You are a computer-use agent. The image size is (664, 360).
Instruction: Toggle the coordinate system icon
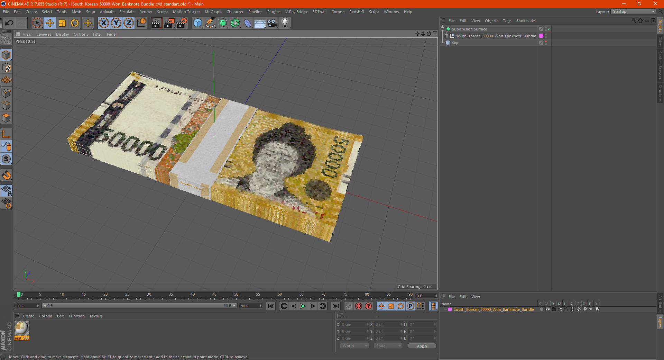141,23
